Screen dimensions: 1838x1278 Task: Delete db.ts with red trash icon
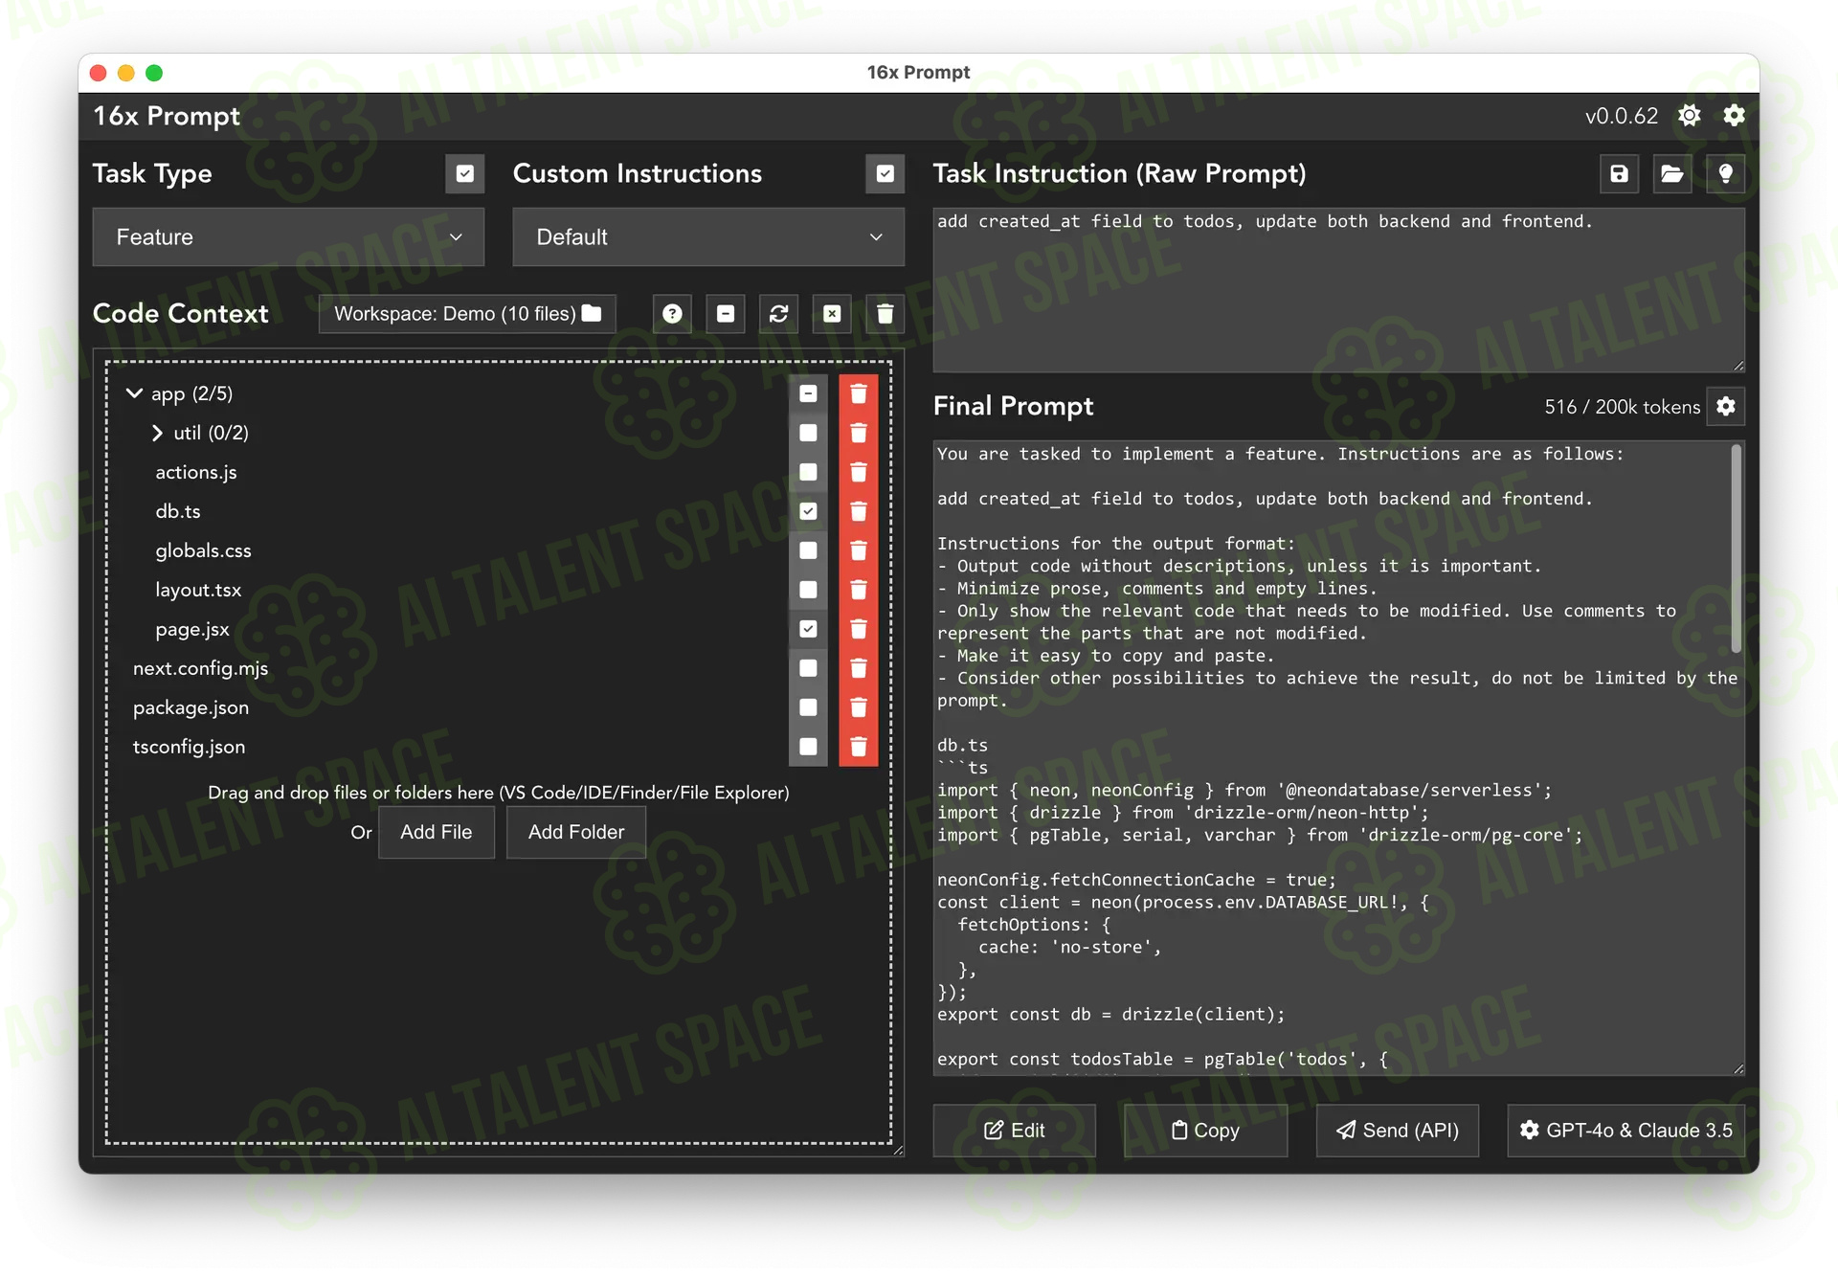859,511
